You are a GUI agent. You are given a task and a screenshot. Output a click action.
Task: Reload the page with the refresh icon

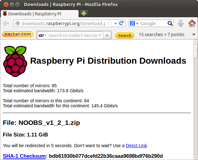[121, 23]
